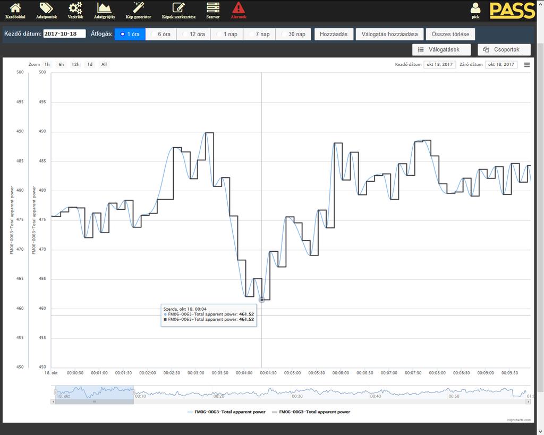
Task: Click the tooltip date Szerda, okt 18, 00:04
Action: 185,309
